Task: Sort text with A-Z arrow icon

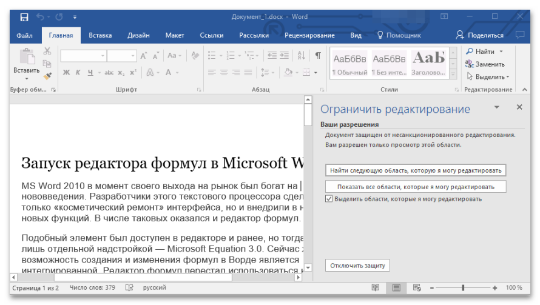Action: click(x=302, y=55)
